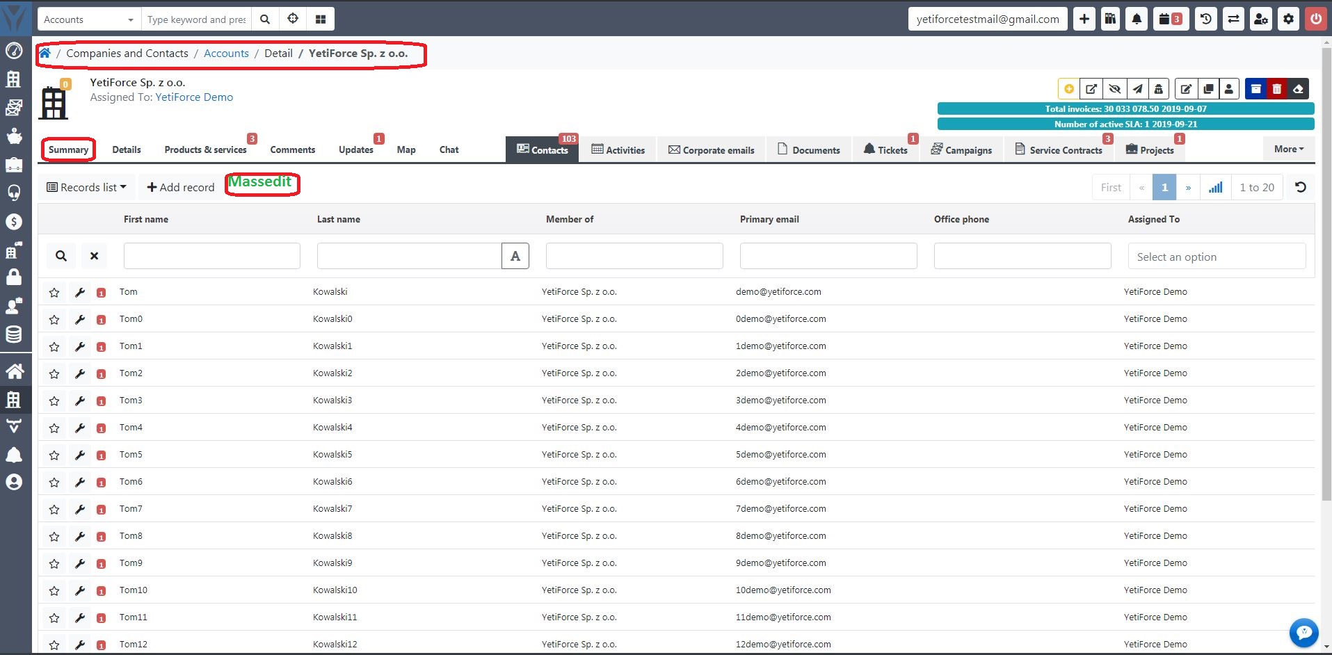Log out using the red power icon
Image resolution: width=1332 pixels, height=655 pixels.
(x=1315, y=19)
